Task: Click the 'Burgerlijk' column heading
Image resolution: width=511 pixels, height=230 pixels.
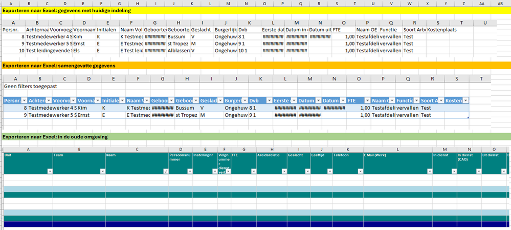Action: [226, 30]
